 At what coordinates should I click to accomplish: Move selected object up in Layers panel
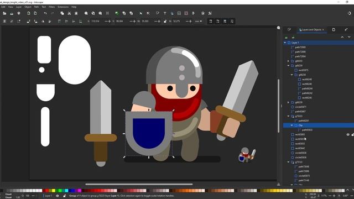point(342,37)
